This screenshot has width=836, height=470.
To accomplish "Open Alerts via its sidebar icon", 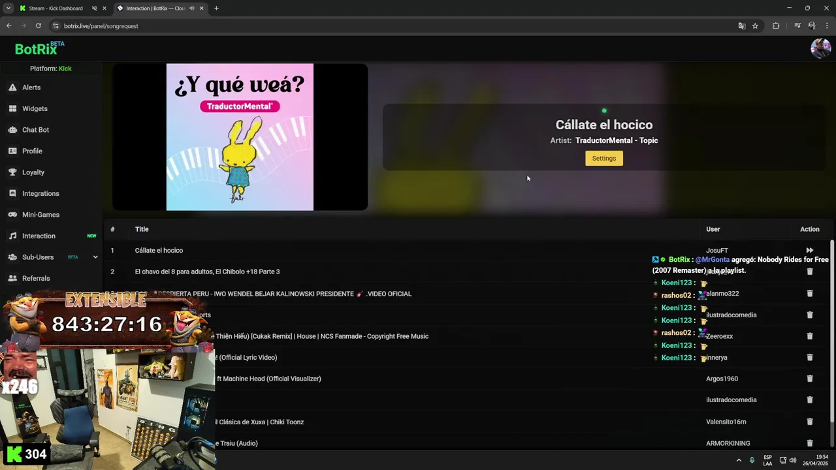I will click(12, 87).
